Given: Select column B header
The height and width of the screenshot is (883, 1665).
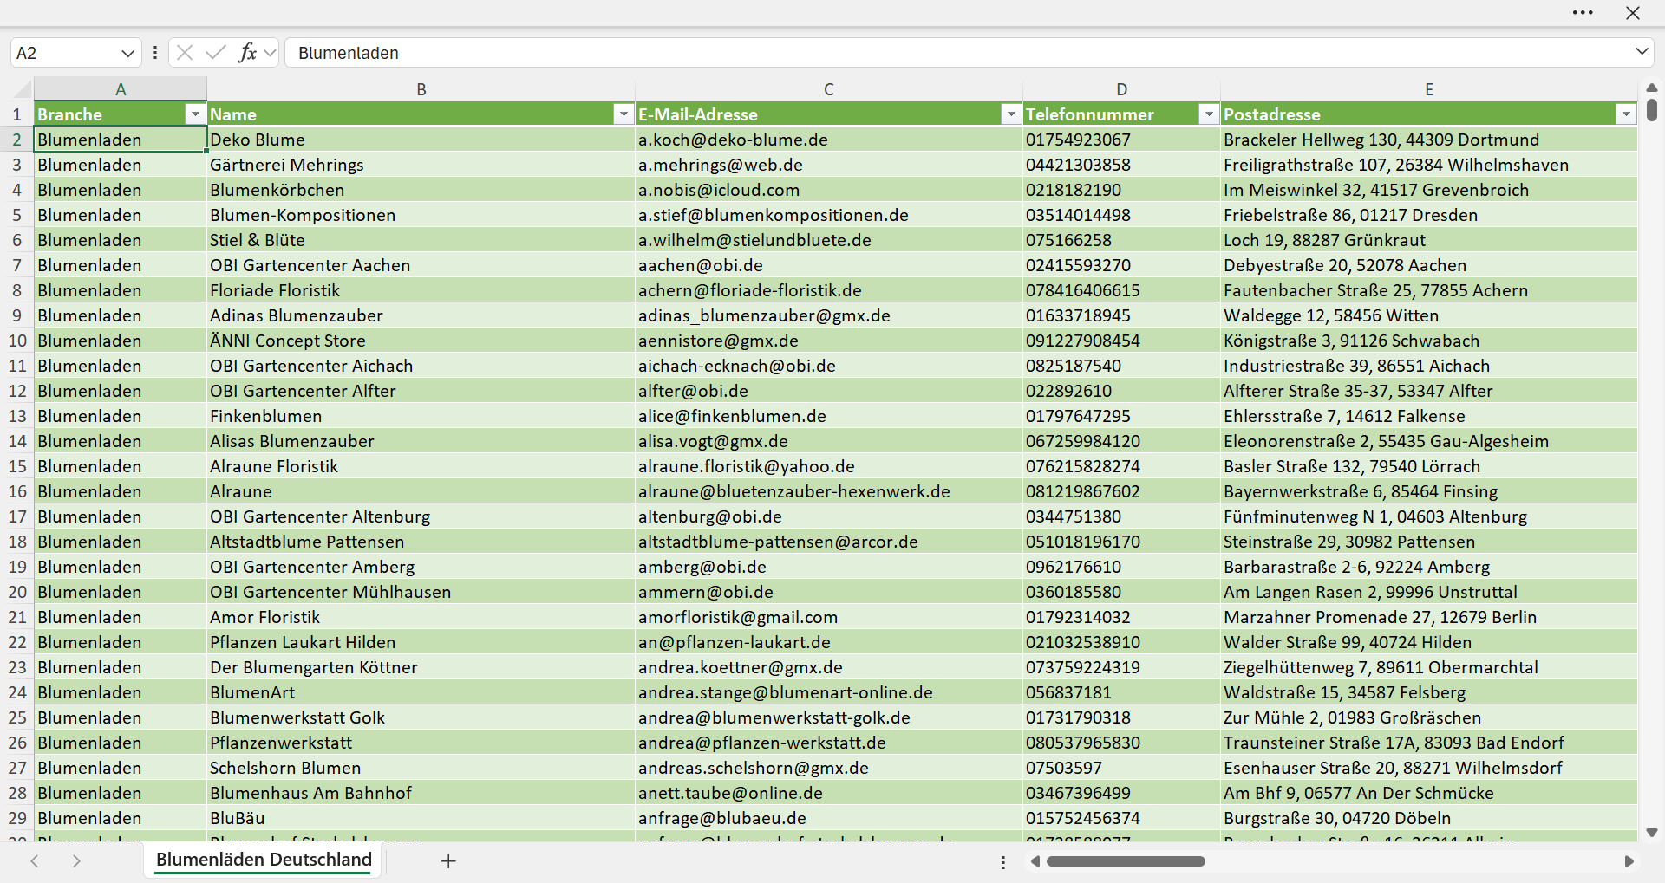Looking at the screenshot, I should pyautogui.click(x=421, y=89).
